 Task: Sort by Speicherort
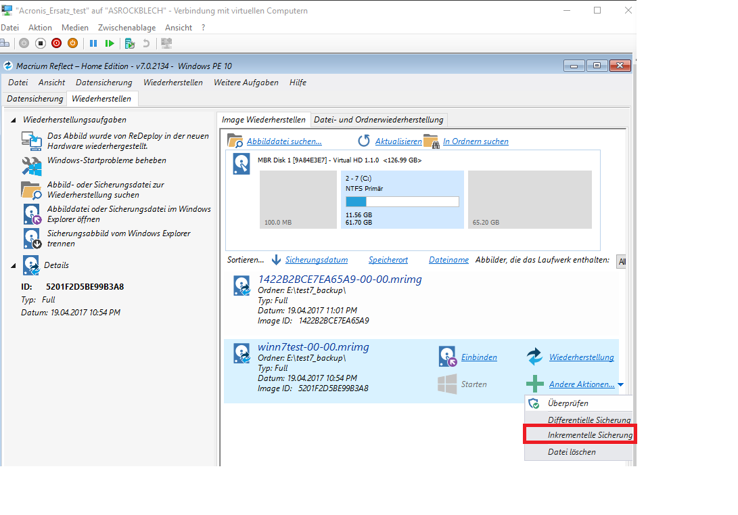(388, 260)
